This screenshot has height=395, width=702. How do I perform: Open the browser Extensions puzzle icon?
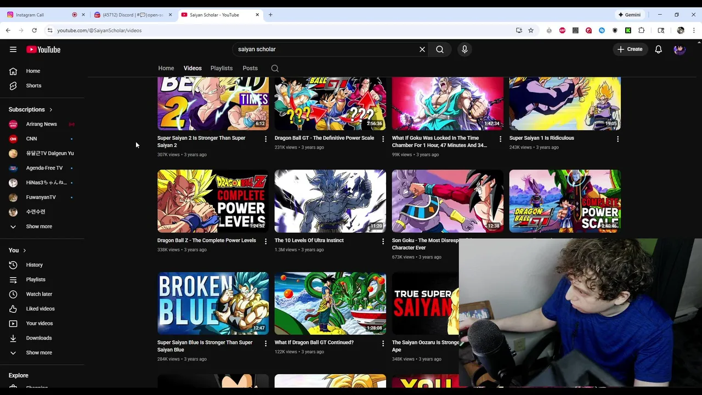pyautogui.click(x=641, y=30)
